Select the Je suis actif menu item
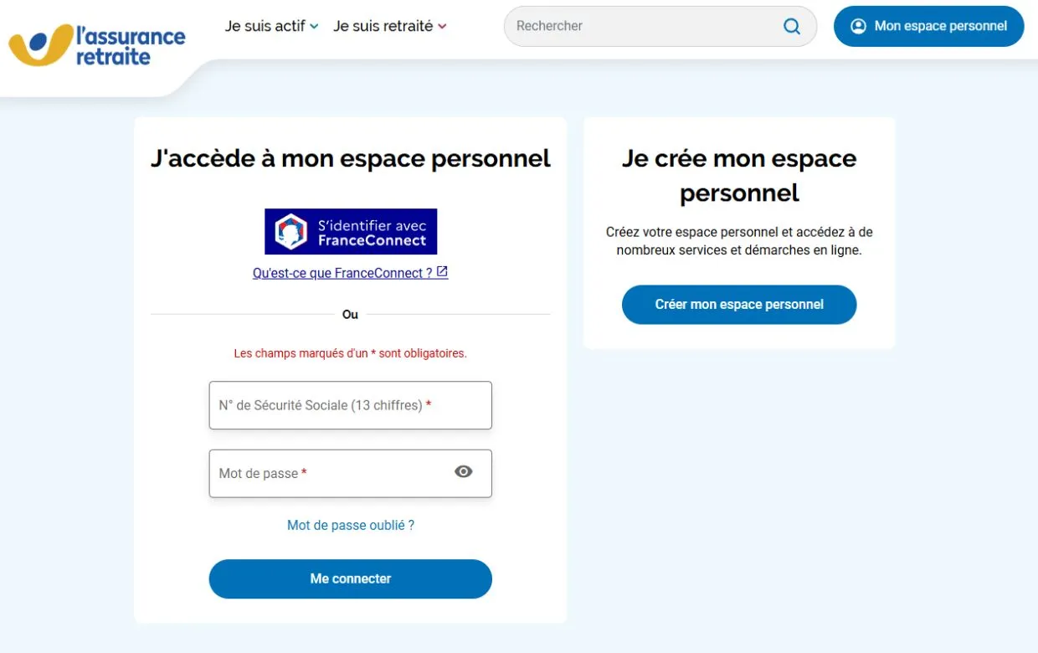Screen dimensions: 1038x653 pyautogui.click(x=265, y=26)
